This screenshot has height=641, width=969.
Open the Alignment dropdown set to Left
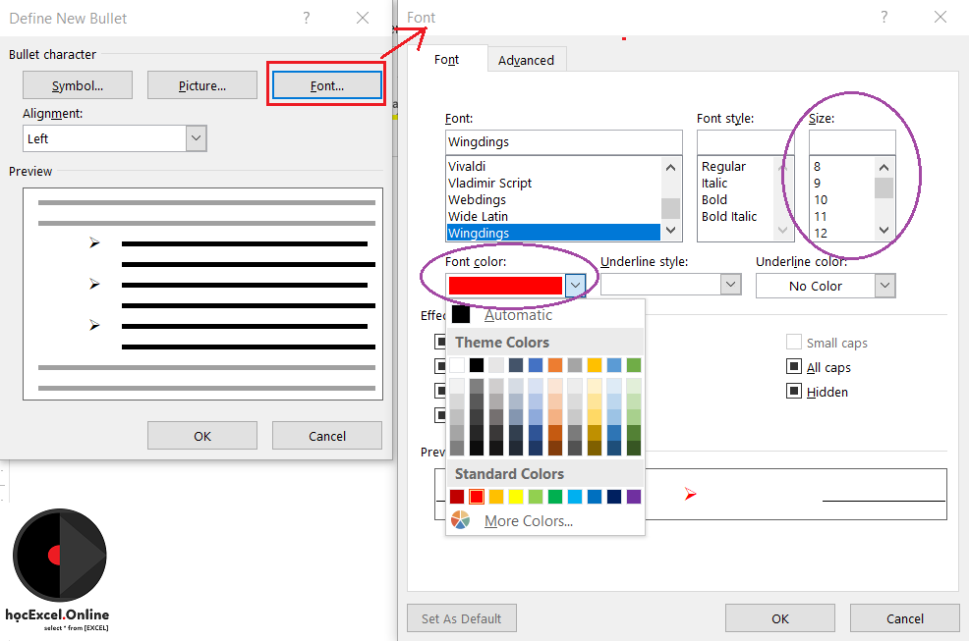point(197,138)
